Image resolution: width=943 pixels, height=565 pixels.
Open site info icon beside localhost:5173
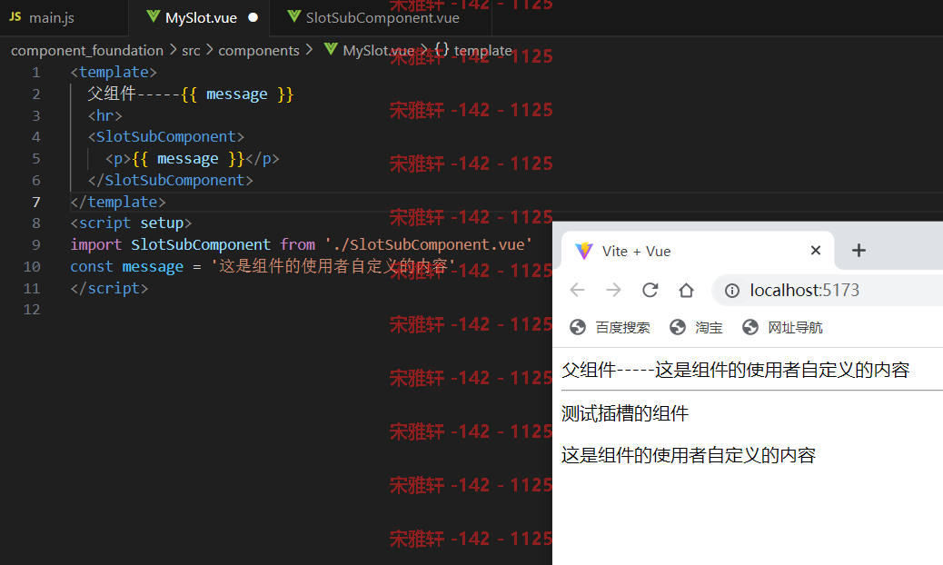pyautogui.click(x=732, y=291)
